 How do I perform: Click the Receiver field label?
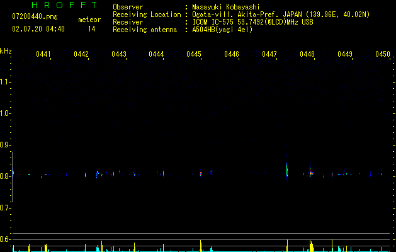point(128,22)
